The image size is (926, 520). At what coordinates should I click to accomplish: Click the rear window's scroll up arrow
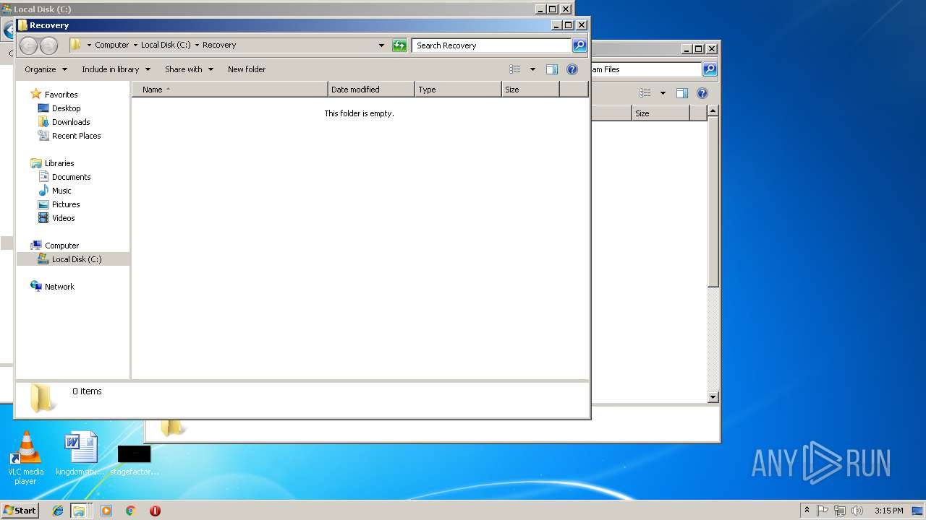(713, 111)
